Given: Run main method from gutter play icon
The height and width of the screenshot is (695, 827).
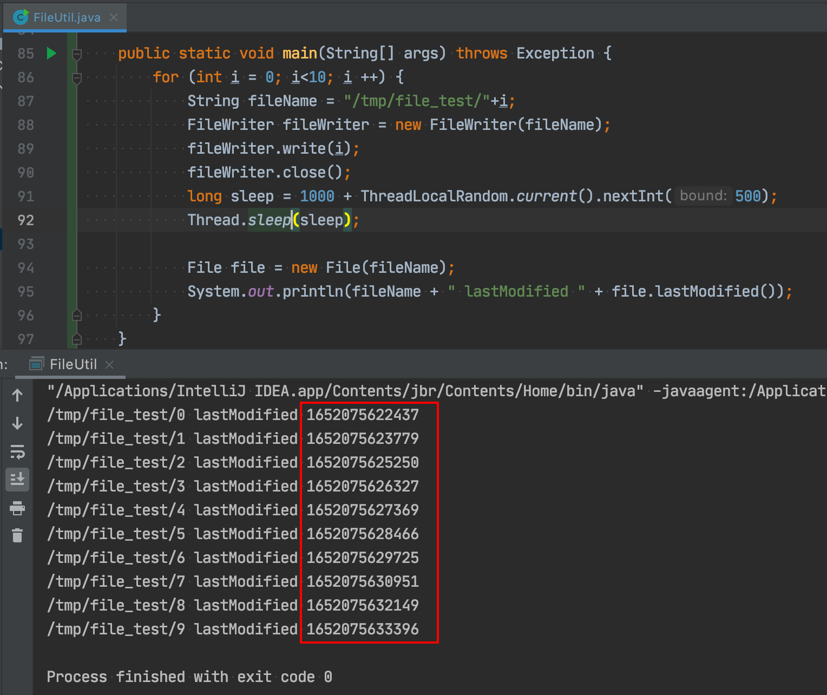Looking at the screenshot, I should point(51,53).
